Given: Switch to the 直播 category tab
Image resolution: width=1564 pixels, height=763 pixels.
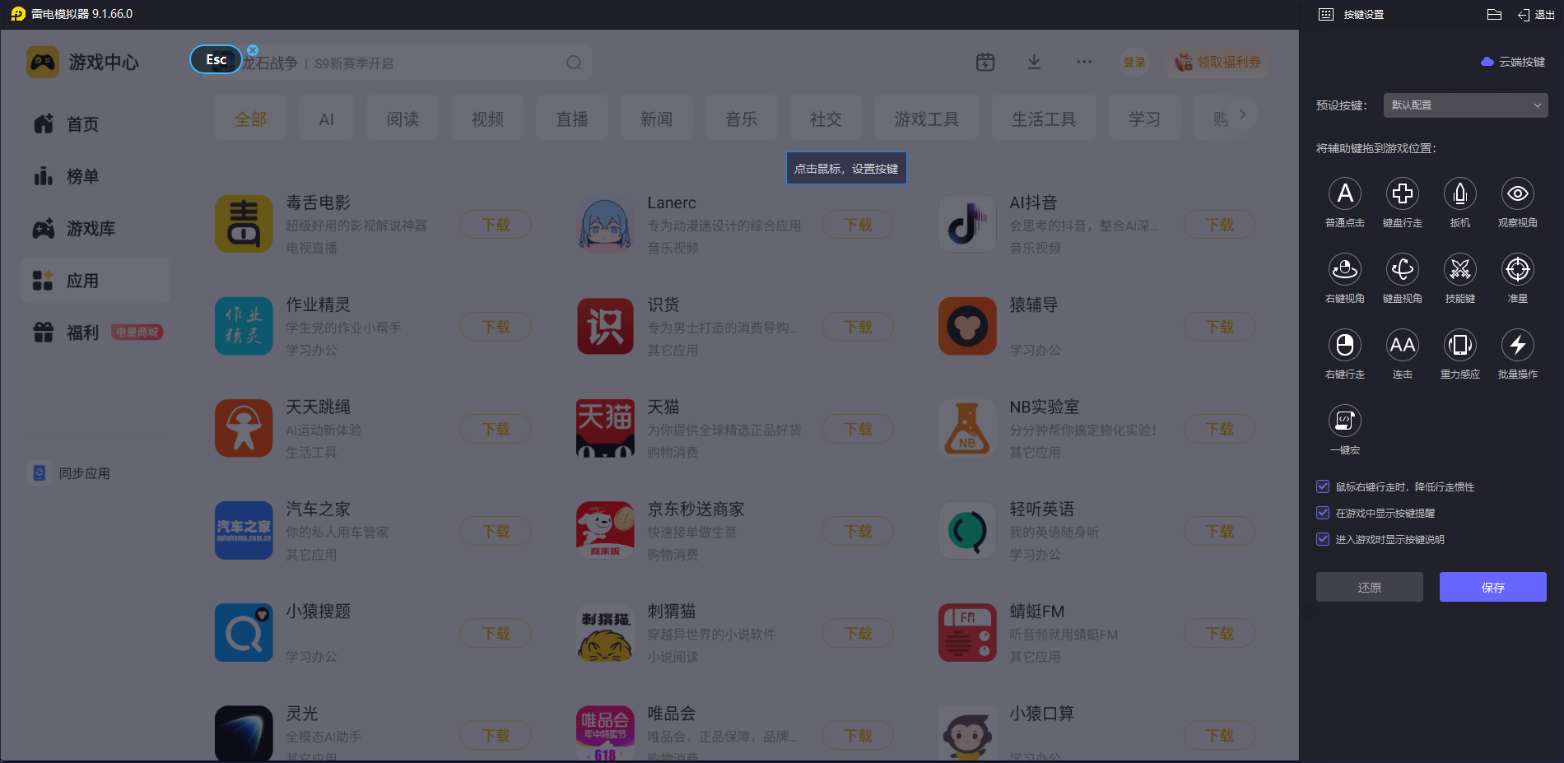Looking at the screenshot, I should click(x=572, y=119).
